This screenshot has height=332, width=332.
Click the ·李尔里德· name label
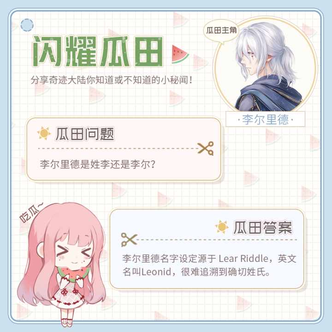point(265,119)
